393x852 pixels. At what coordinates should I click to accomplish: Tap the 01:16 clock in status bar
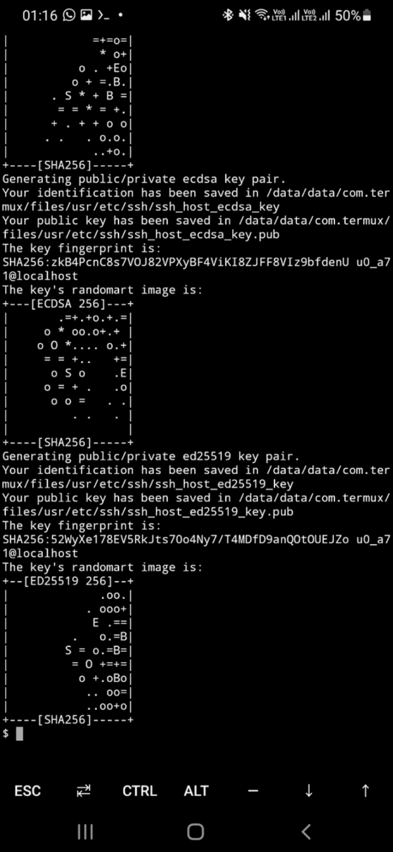40,15
